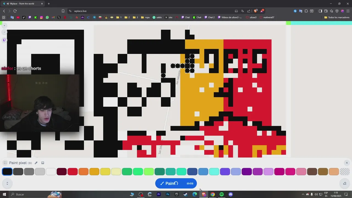352x198 pixels.
Task: Open Photoshop from the taskbar
Action: tap(168, 194)
